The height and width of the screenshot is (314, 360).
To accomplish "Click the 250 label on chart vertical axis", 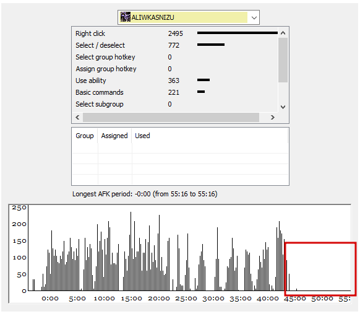I will [x=19, y=208].
